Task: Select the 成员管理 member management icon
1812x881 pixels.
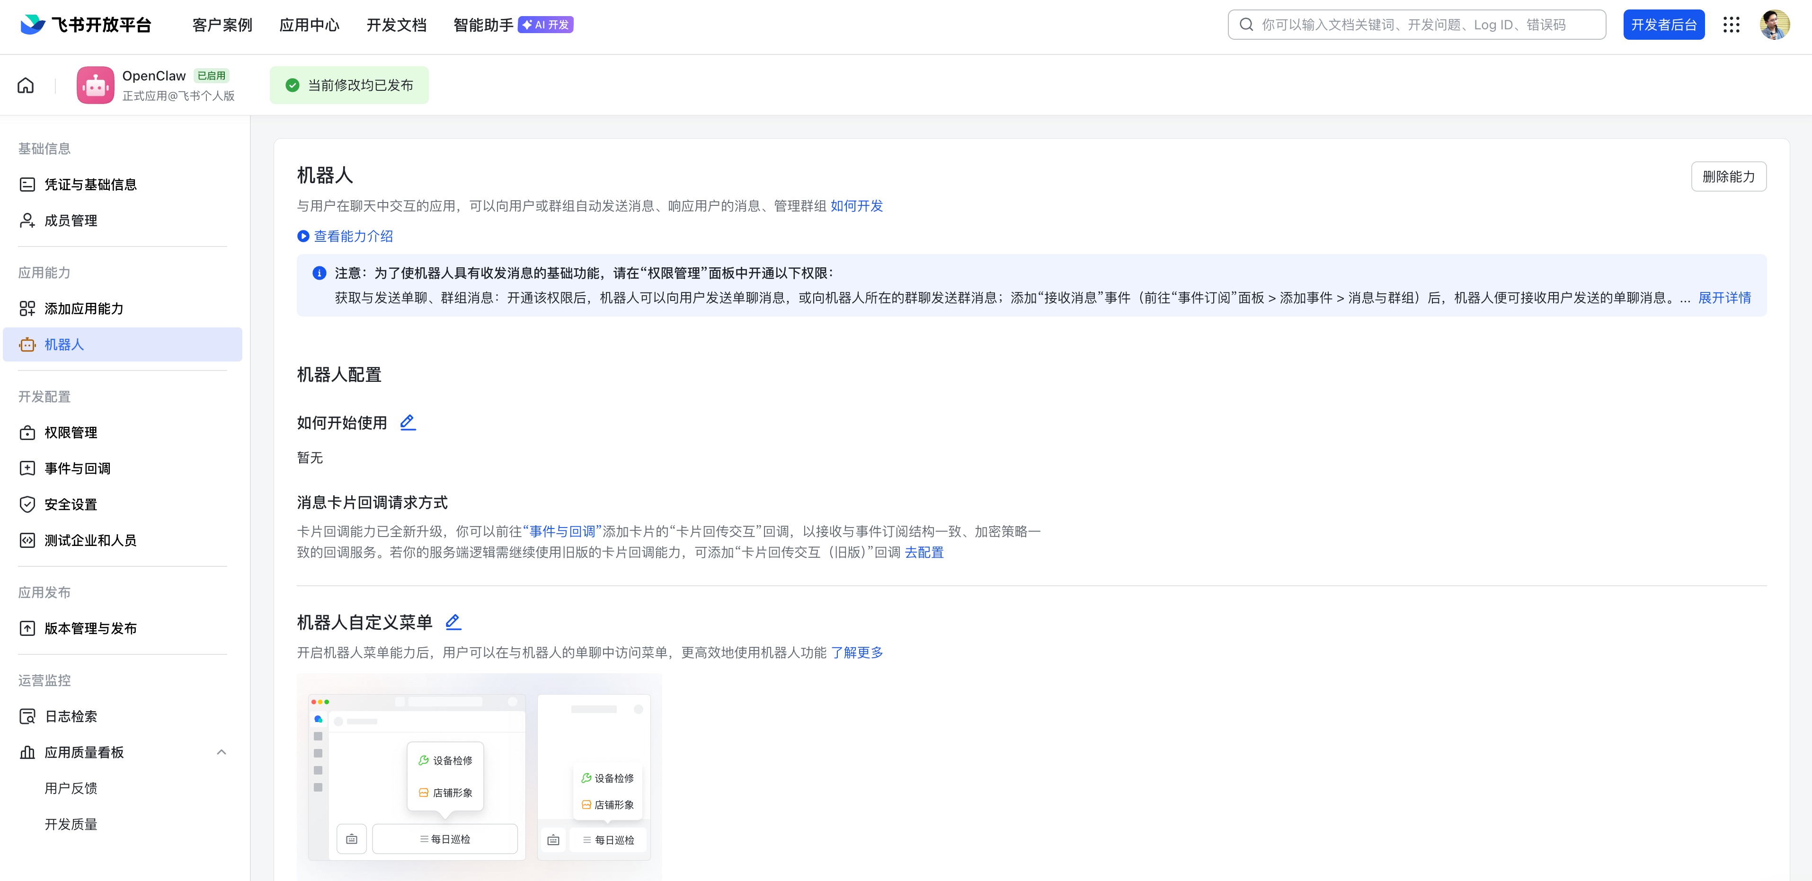Action: click(27, 220)
